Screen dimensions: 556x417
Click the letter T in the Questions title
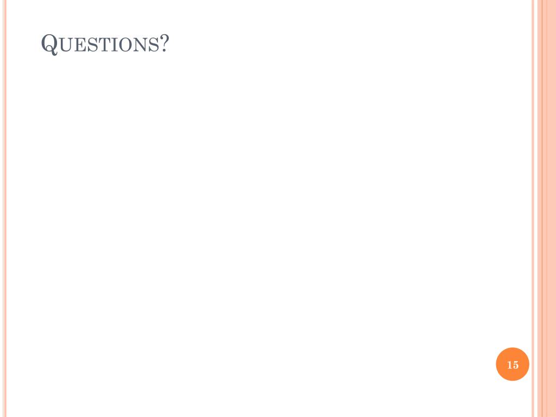(x=105, y=46)
